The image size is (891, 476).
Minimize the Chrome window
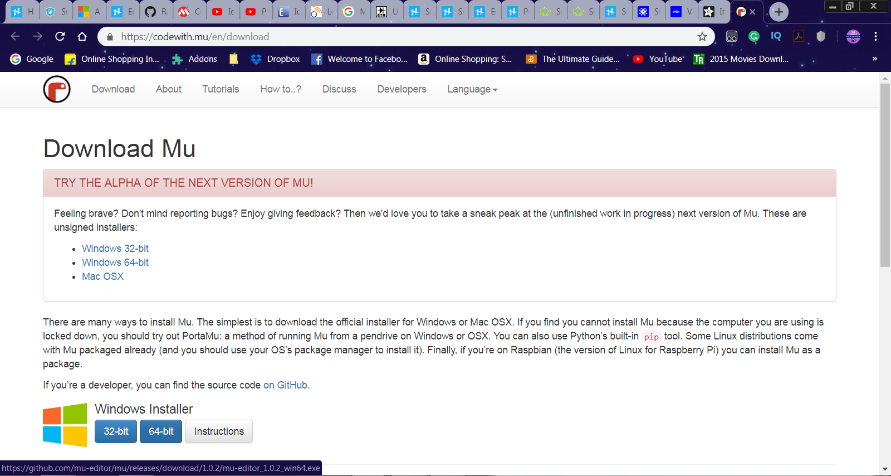click(x=833, y=7)
